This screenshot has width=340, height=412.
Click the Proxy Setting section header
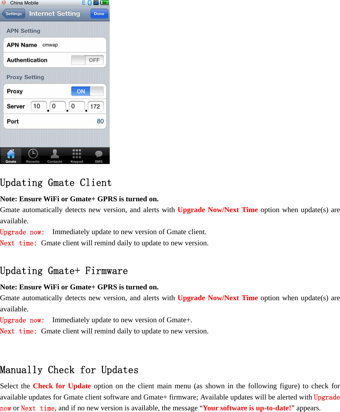point(25,77)
